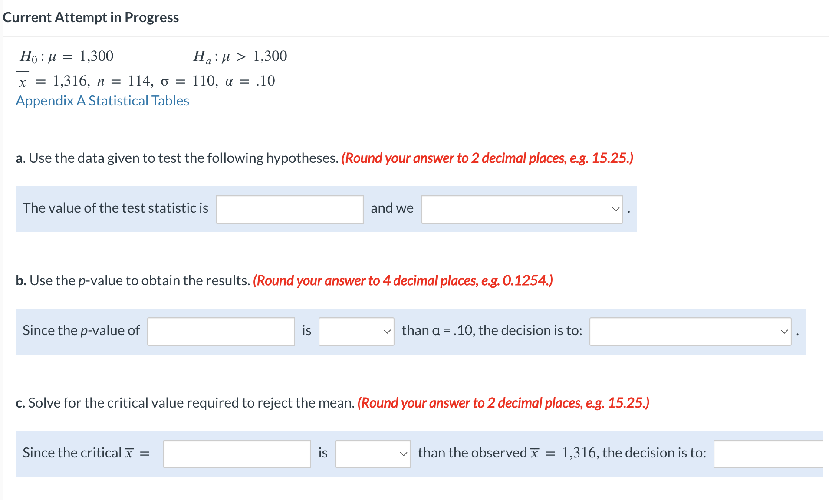
Task: Open the dropdown arrow beside the part c comparison box
Action: tap(403, 454)
